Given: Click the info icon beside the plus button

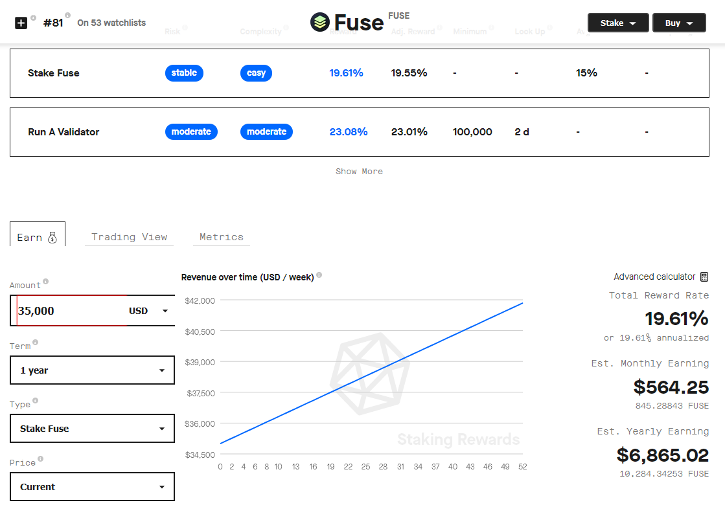Looking at the screenshot, I should pyautogui.click(x=33, y=17).
